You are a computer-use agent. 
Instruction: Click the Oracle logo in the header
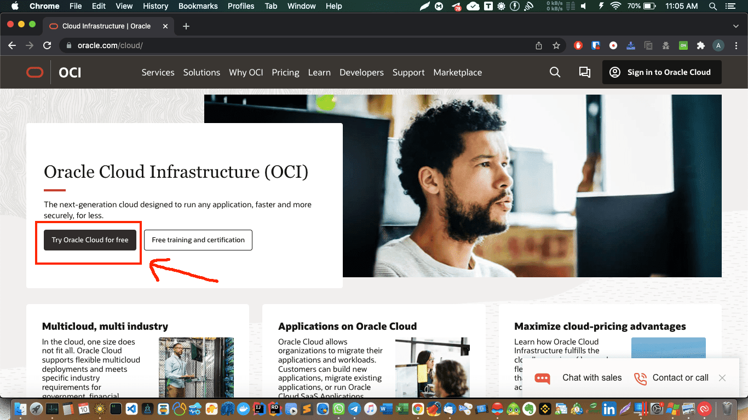click(x=34, y=72)
